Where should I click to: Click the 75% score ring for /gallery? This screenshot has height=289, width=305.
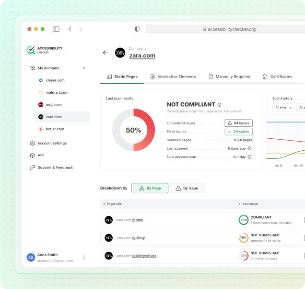244,238
